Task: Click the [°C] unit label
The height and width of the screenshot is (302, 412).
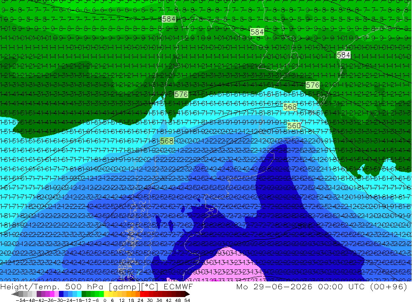Action: (x=150, y=287)
